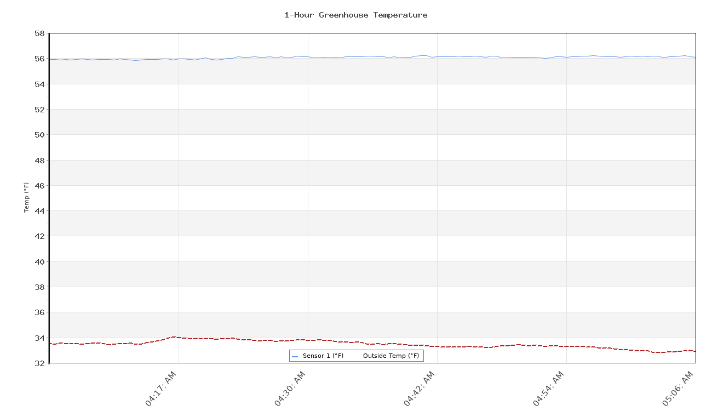Click the blue Sensor 1 line at the 04:42 AM gridline
Image resolution: width=712 pixels, height=411 pixels.
coord(437,56)
